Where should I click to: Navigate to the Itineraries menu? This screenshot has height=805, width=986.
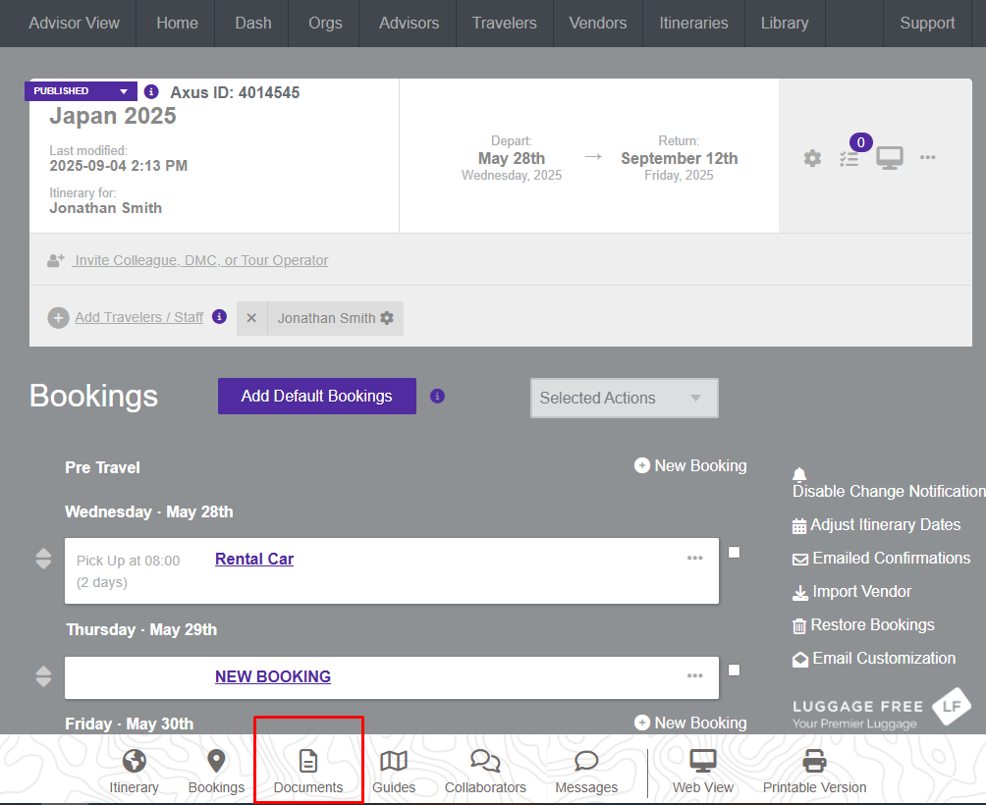point(693,24)
